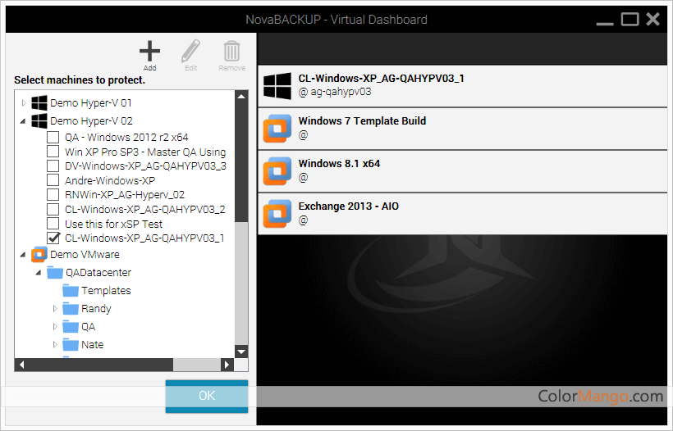Select the Templates folder in tree

coord(105,291)
